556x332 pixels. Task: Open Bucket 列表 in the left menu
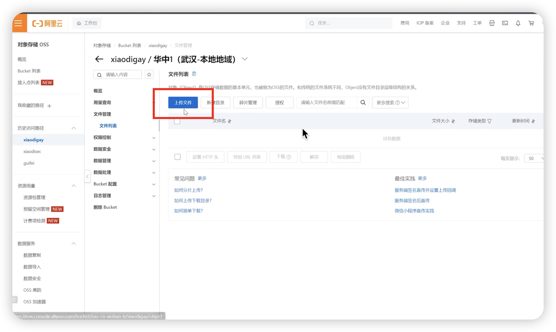point(29,71)
